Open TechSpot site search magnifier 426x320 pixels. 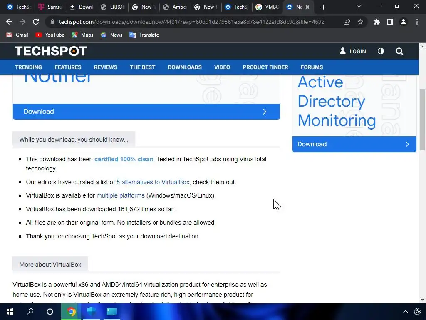click(x=399, y=51)
